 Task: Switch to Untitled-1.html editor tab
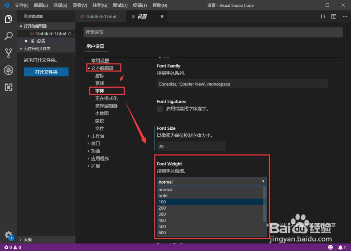(101, 16)
